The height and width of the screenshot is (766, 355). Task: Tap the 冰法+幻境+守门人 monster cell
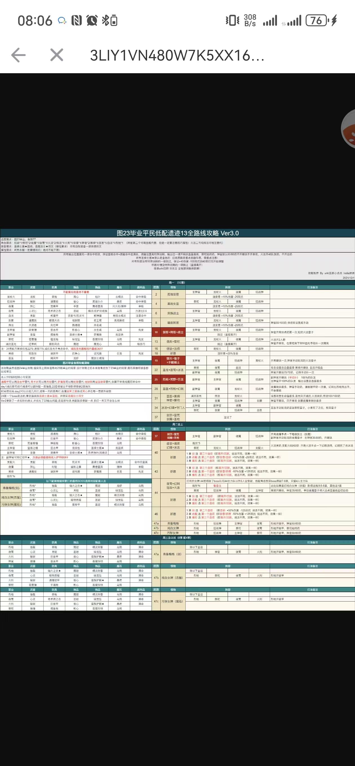pyautogui.click(x=173, y=408)
